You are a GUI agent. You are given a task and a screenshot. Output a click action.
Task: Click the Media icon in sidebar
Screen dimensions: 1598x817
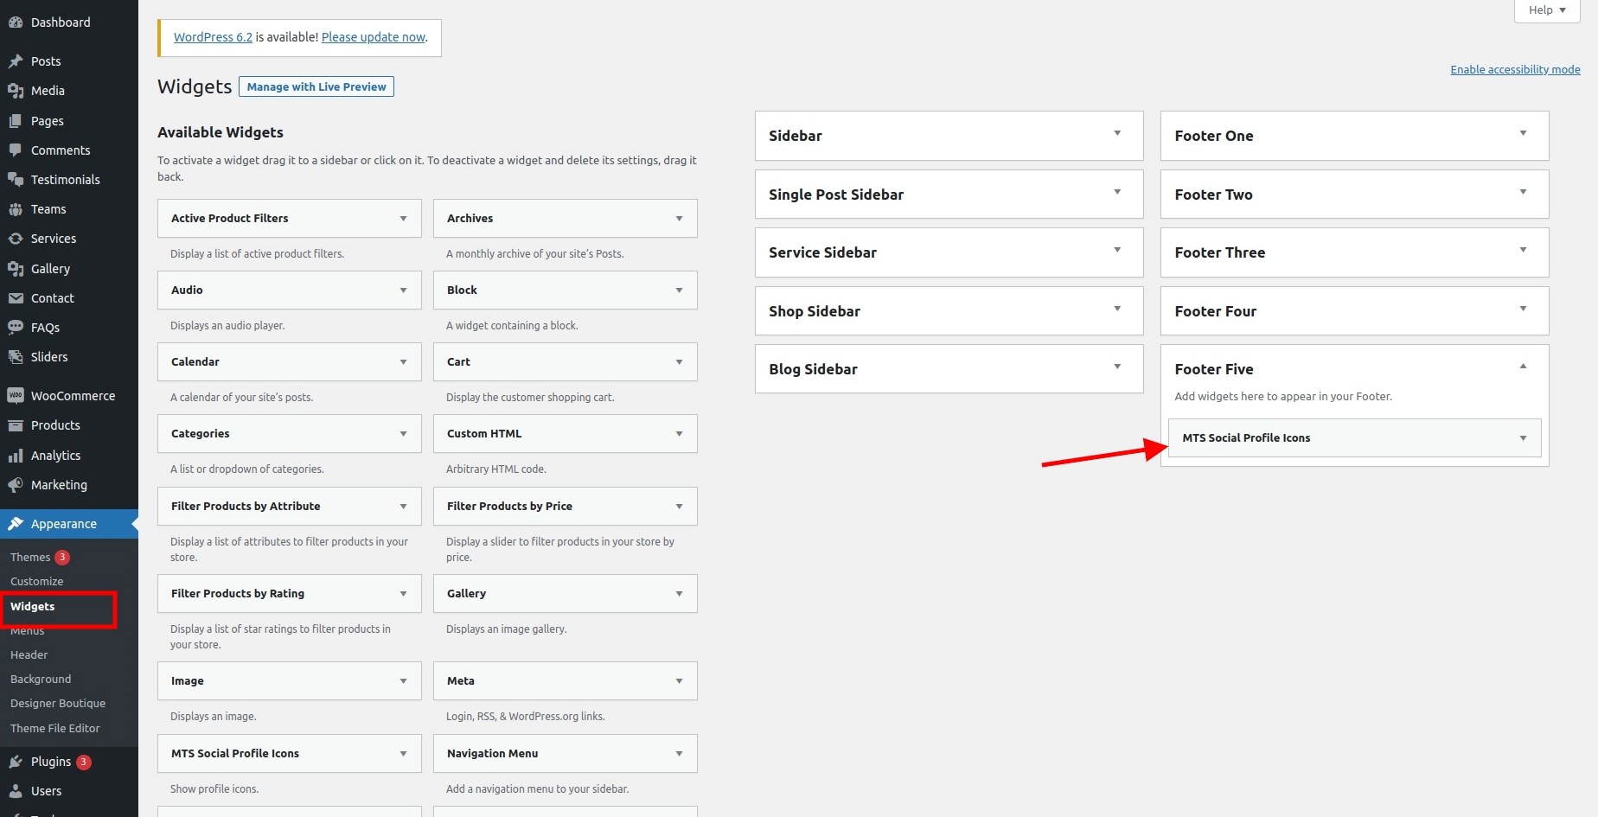pyautogui.click(x=16, y=91)
